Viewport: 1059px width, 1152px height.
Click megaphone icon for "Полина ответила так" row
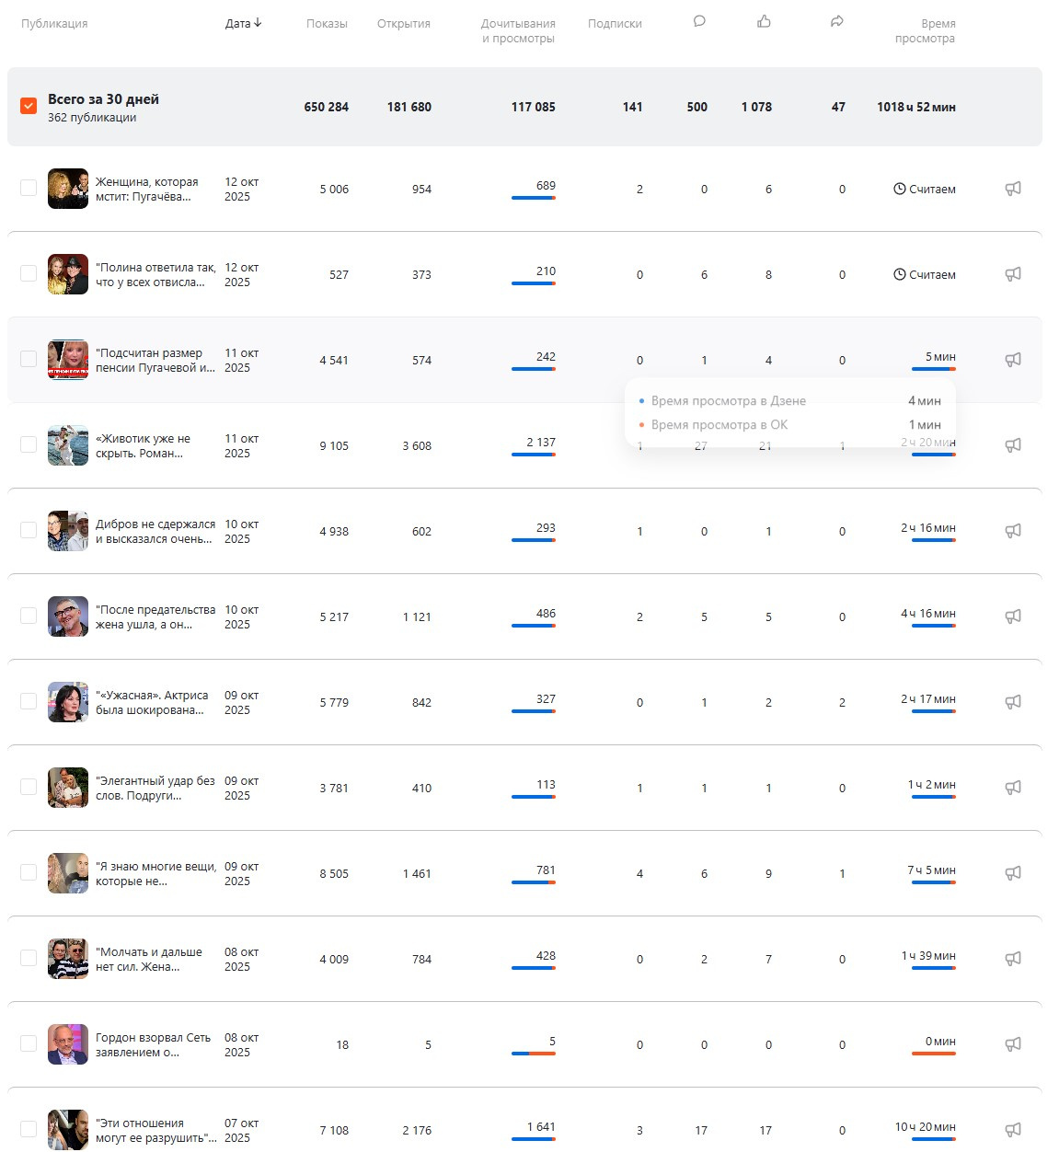coord(1013,274)
